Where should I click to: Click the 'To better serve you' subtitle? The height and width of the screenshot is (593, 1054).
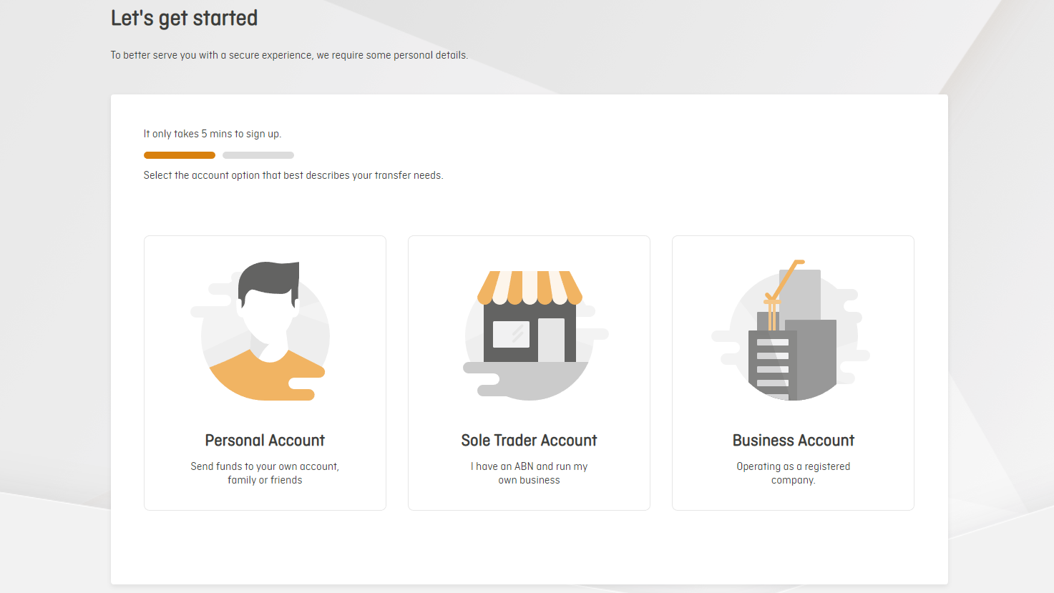(289, 55)
